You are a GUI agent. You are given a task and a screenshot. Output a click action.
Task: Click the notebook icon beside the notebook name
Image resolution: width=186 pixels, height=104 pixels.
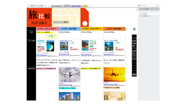pyautogui.click(x=28, y=5)
